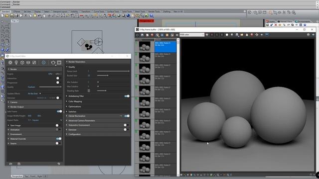This screenshot has width=319, height=179.
Task: Adjust the render Quality slider
Action: (x=50, y=87)
